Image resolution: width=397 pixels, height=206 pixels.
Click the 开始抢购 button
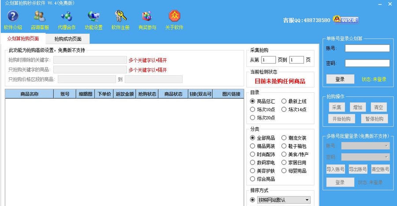point(341,119)
